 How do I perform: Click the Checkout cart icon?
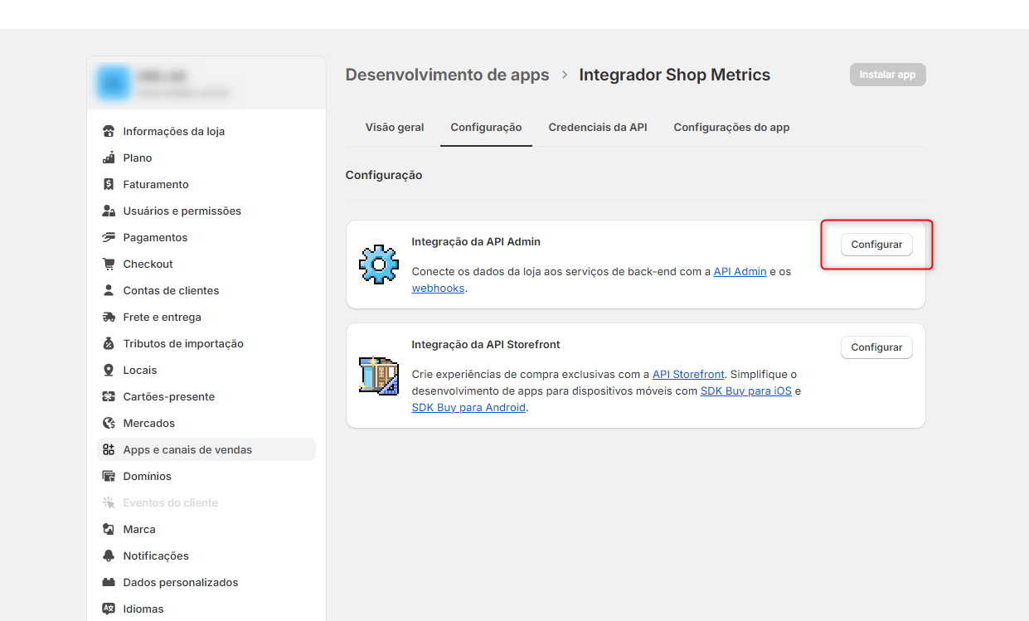(109, 264)
